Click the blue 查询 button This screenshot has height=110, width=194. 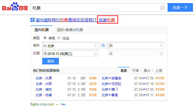pyautogui.click(x=51, y=61)
